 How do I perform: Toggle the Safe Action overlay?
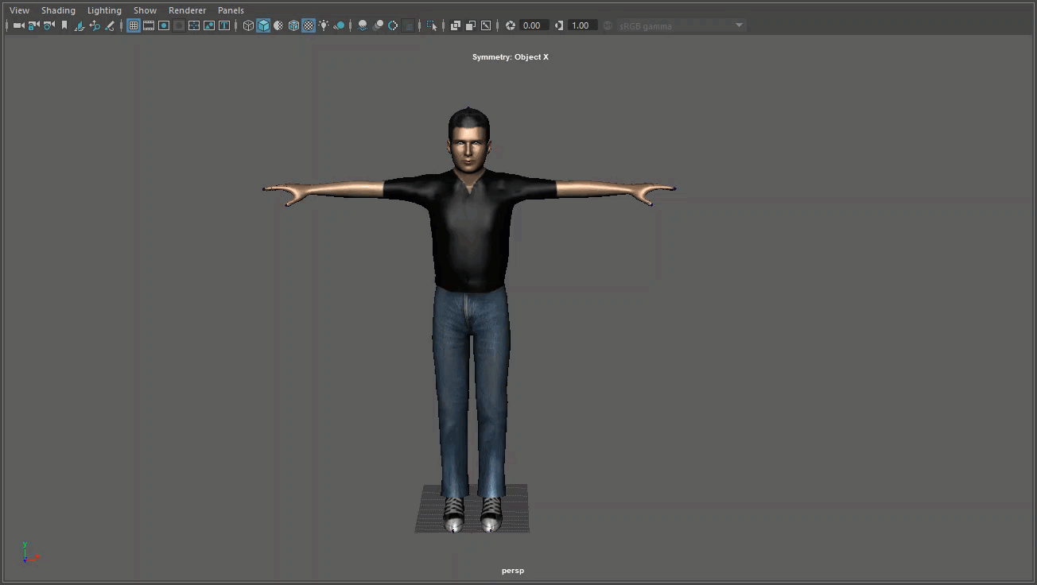209,25
